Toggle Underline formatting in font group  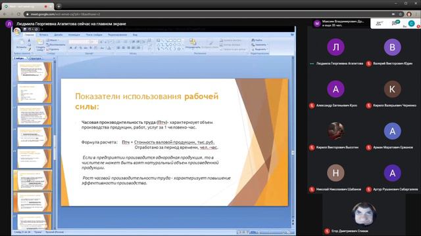click(80, 48)
